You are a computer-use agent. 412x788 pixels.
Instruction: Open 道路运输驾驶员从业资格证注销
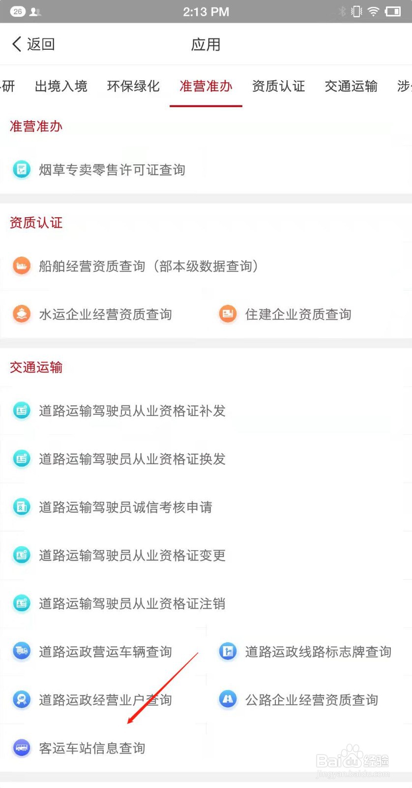[x=206, y=604]
